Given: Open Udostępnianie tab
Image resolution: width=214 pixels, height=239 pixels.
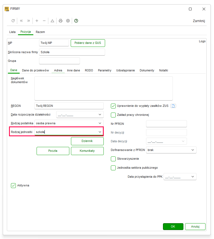Looking at the screenshot, I should coord(126,70).
